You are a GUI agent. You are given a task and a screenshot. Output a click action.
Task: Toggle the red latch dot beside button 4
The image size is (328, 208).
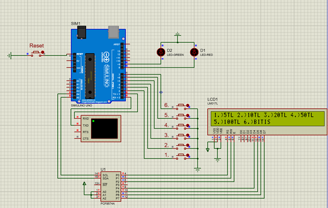click(x=187, y=125)
